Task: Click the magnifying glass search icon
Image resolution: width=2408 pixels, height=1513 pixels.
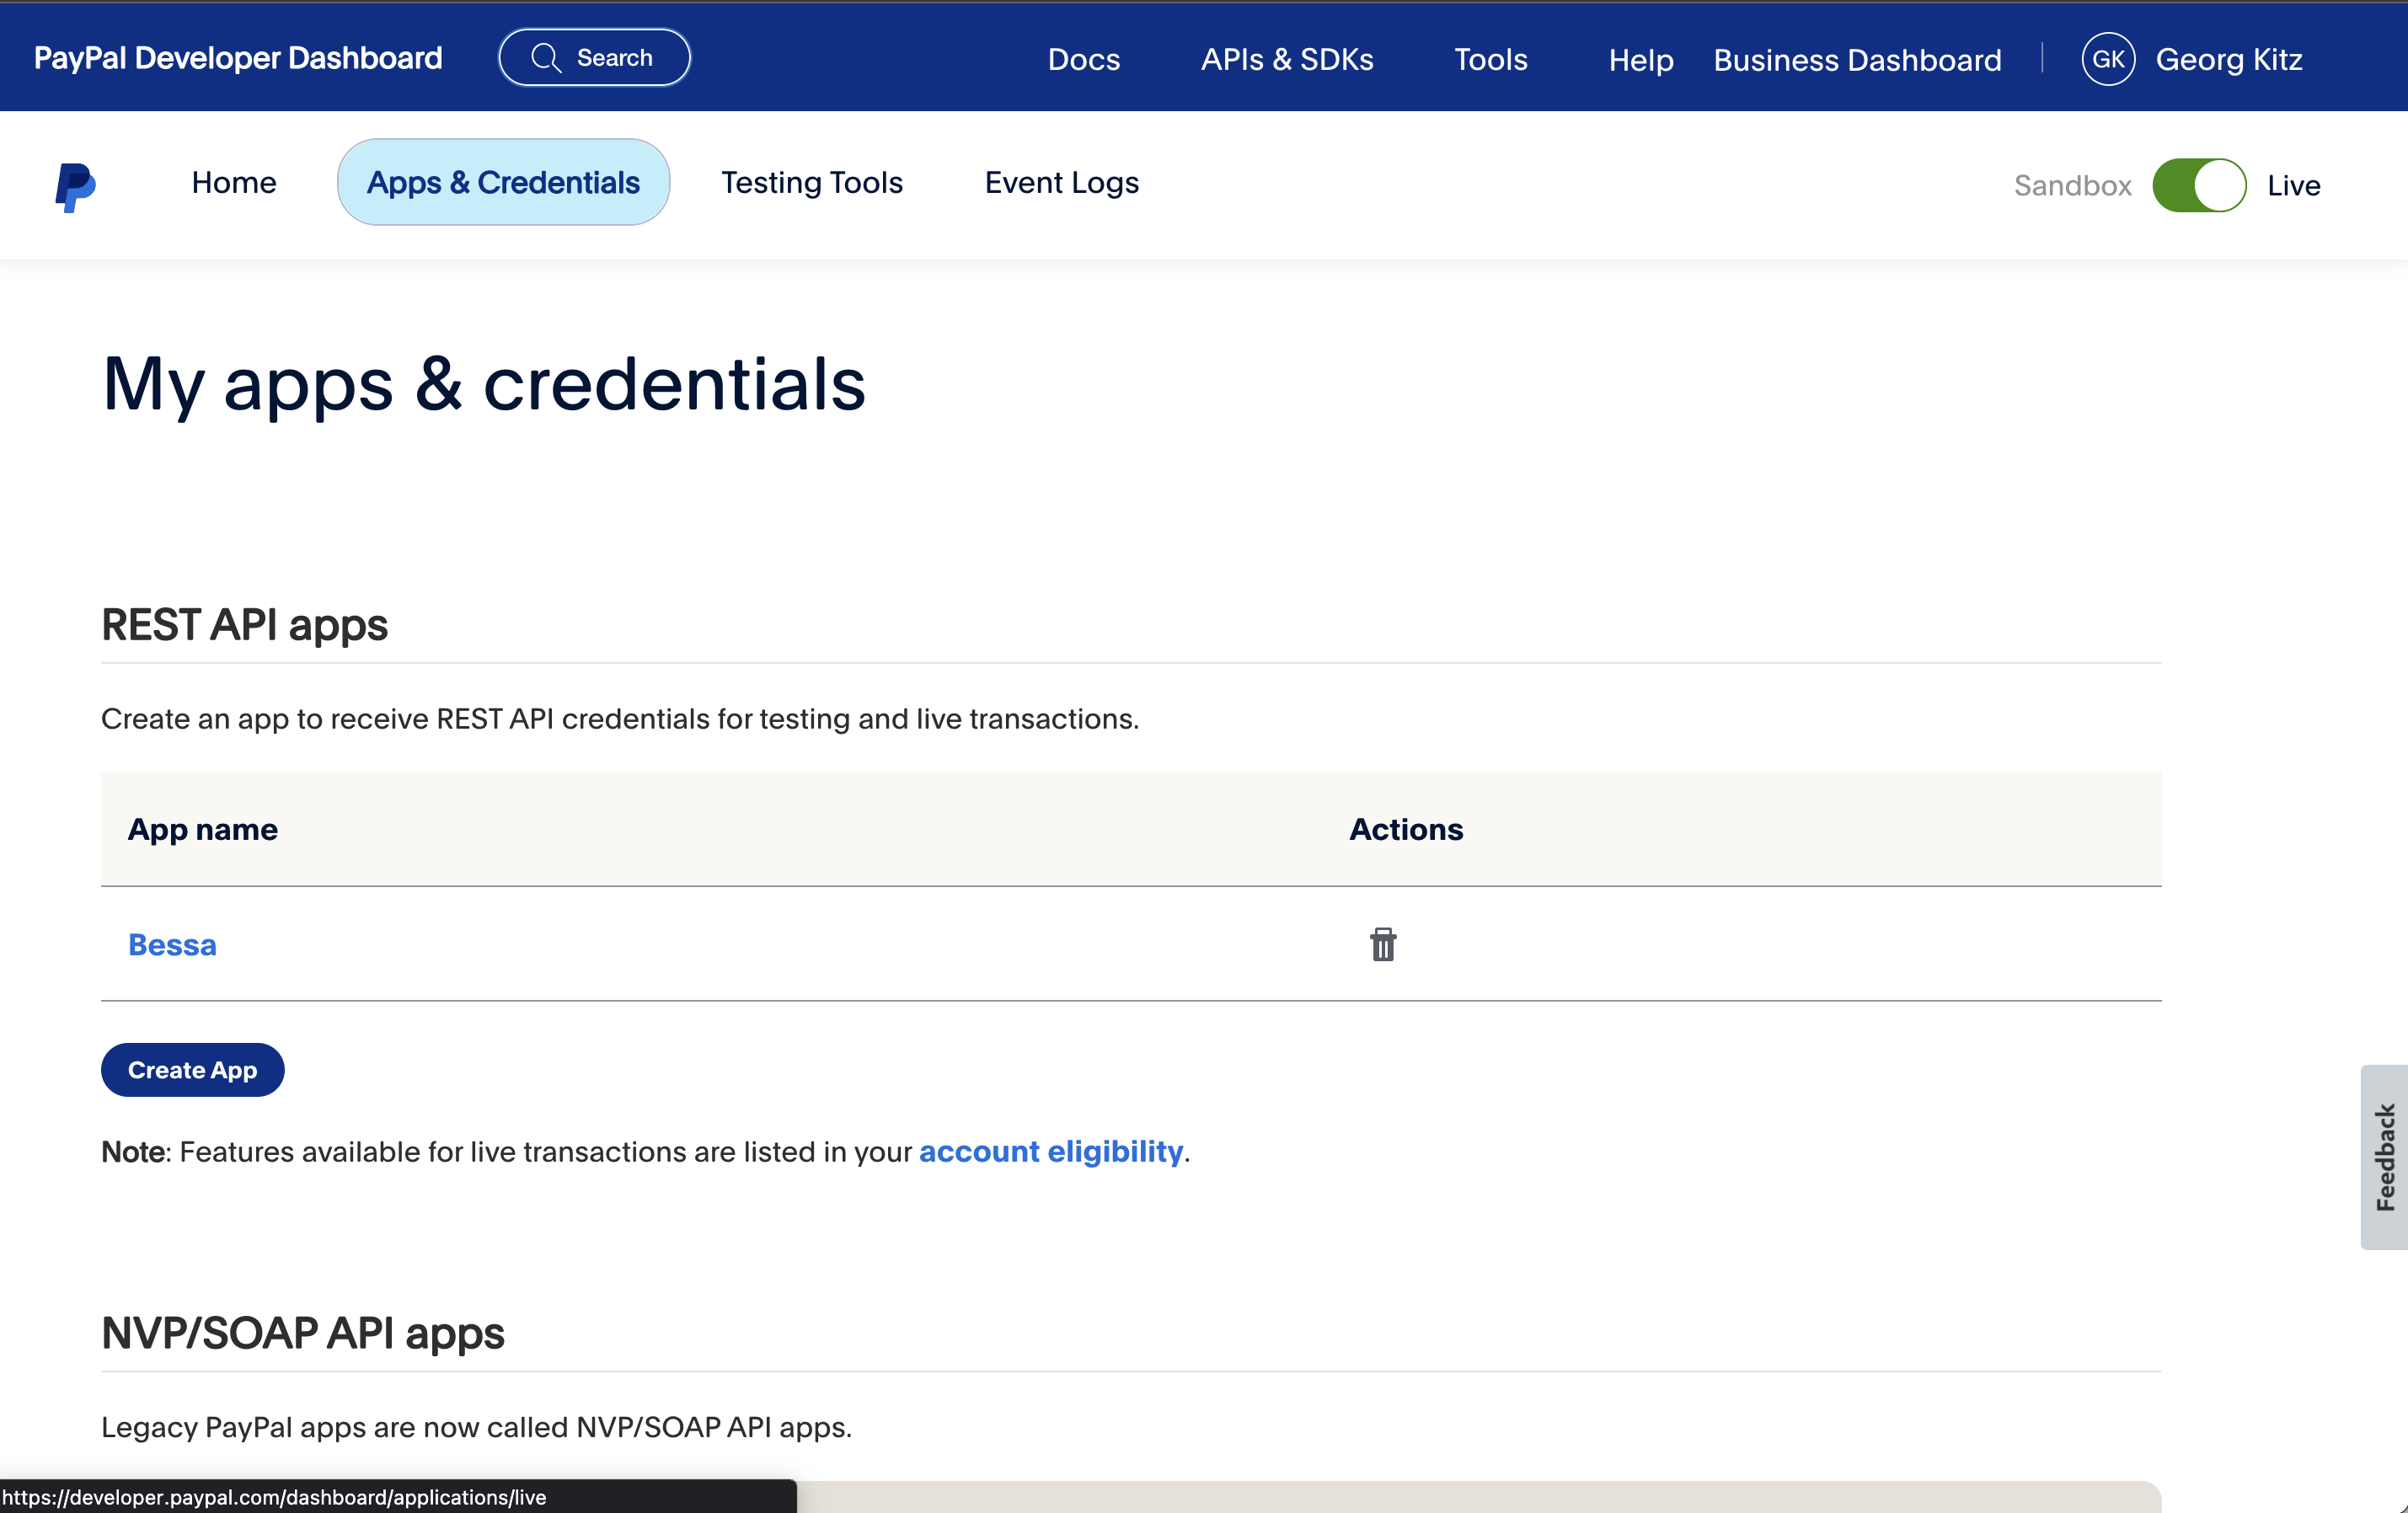Action: click(545, 58)
